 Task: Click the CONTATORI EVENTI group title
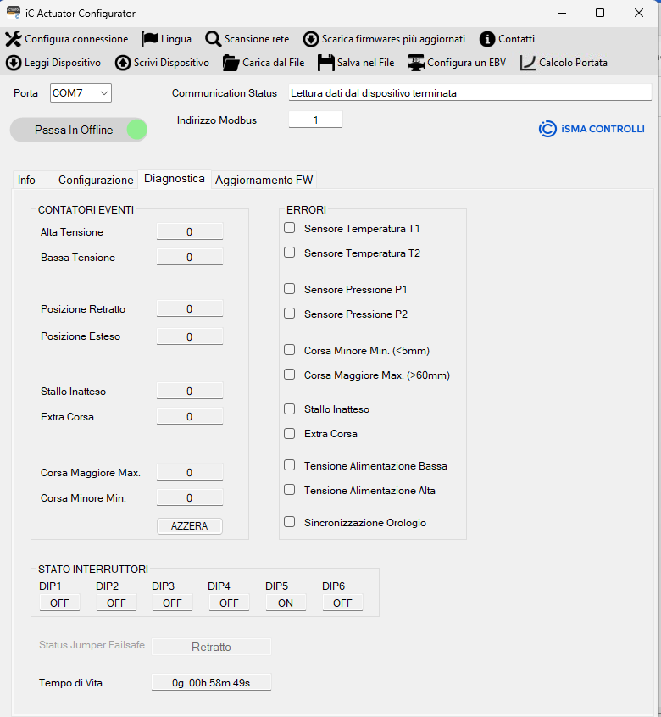[x=86, y=210]
